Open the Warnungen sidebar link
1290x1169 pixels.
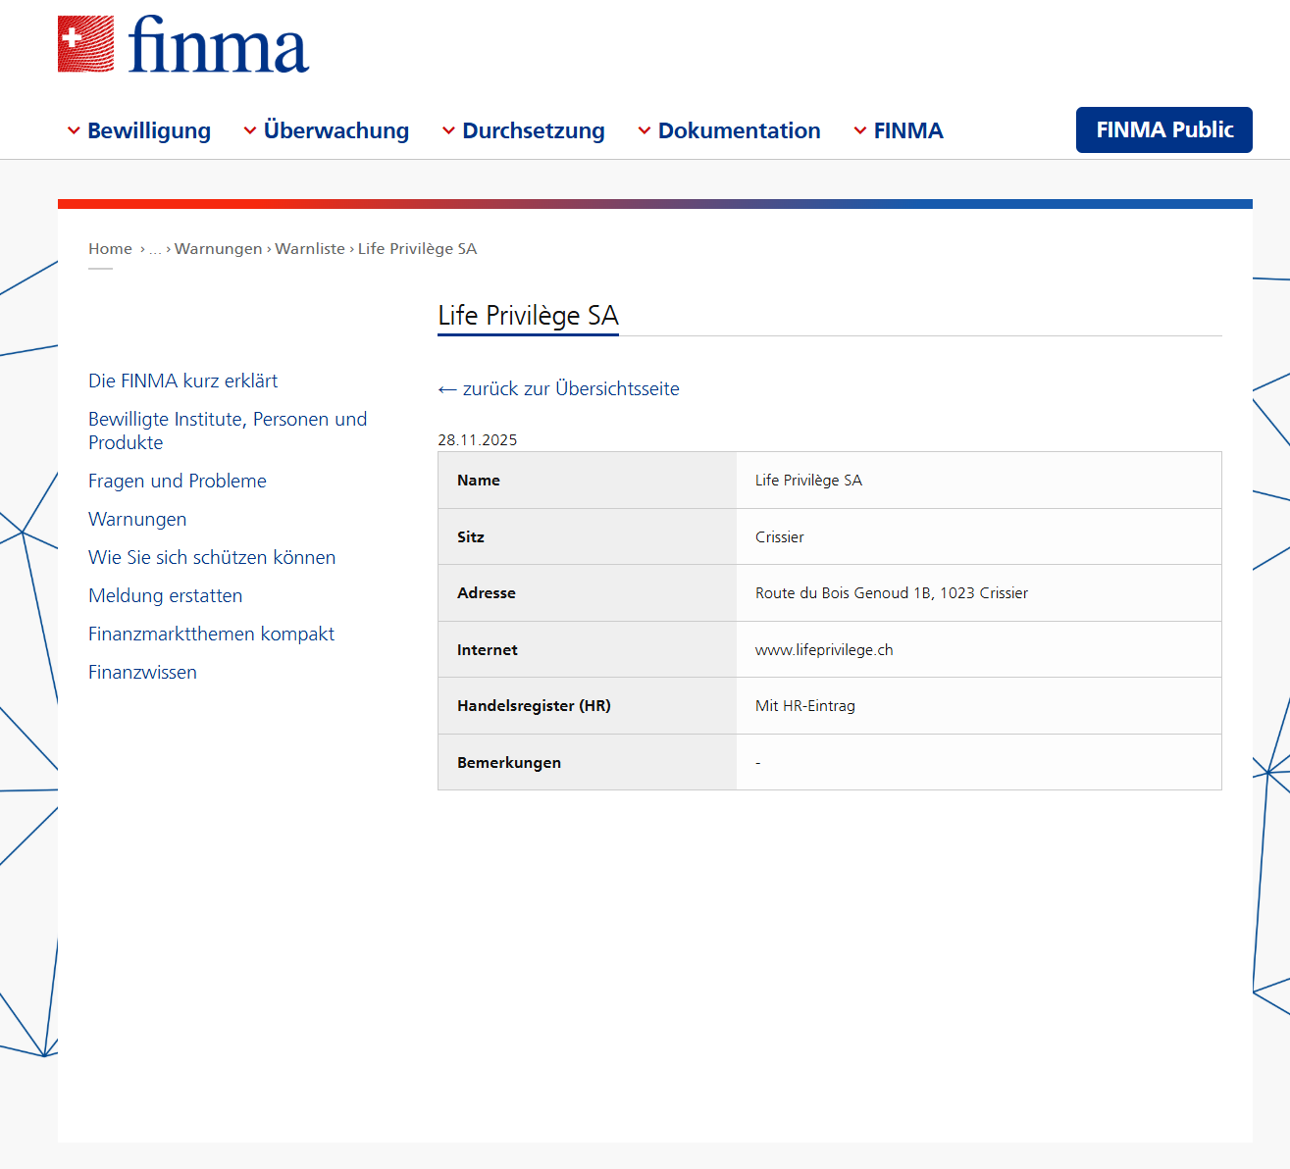click(x=137, y=519)
